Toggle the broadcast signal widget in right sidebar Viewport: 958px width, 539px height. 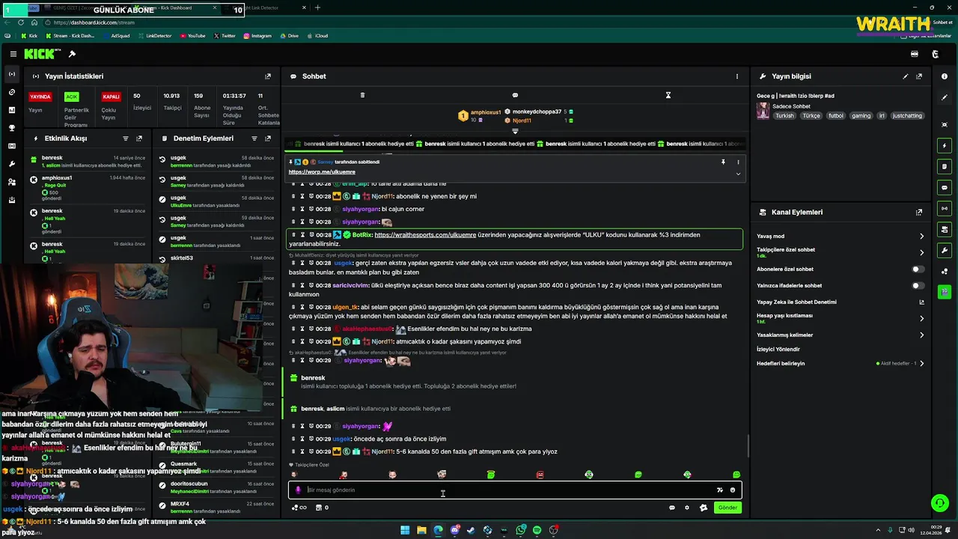(945, 208)
